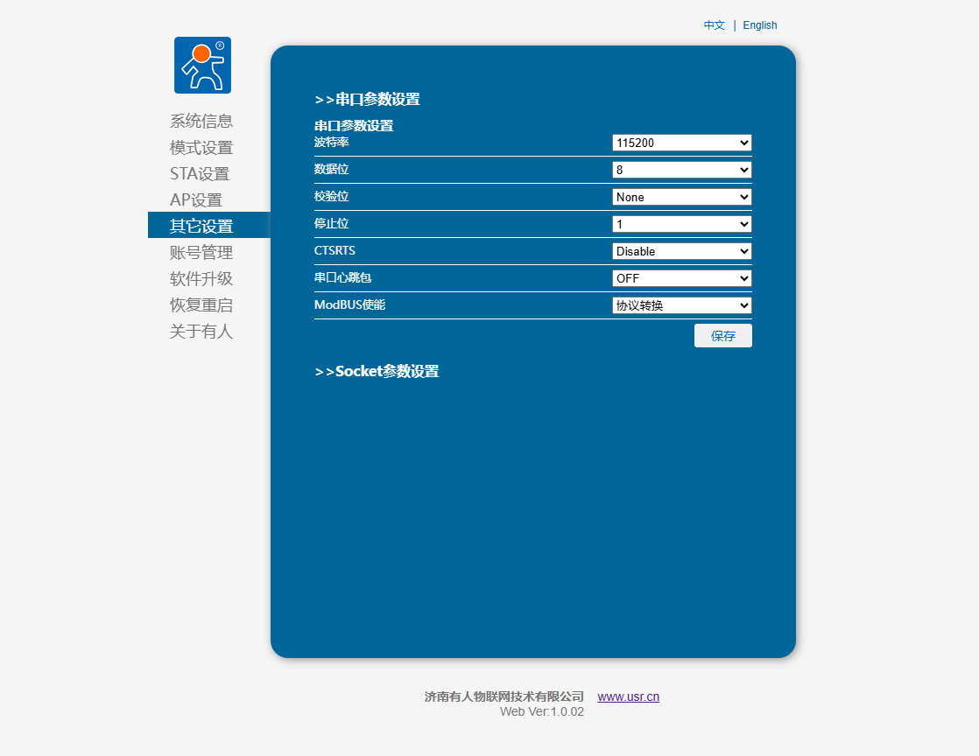Open the 数据位 dropdown
The width and height of the screenshot is (979, 756).
681,170
